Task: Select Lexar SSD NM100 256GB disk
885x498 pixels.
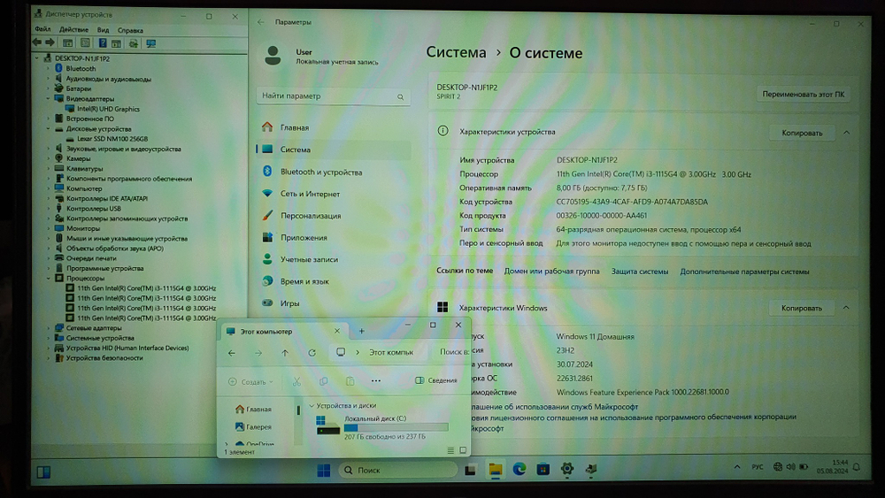Action: point(112,139)
